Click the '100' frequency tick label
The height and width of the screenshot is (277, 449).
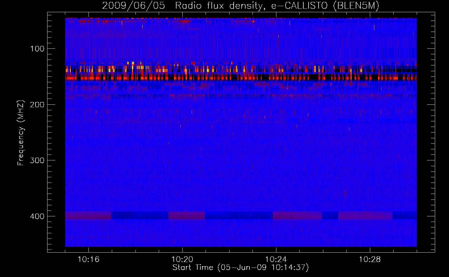(x=37, y=49)
